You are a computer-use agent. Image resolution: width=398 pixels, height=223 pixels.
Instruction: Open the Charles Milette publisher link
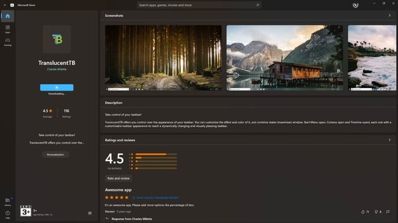[57, 69]
